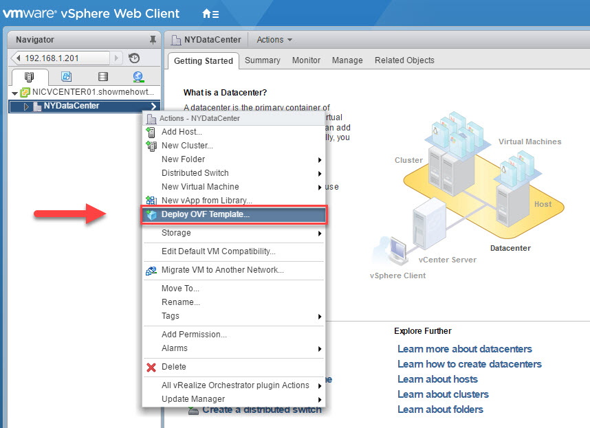
Task: Click the Create a distributed switch link
Action: tap(262, 411)
